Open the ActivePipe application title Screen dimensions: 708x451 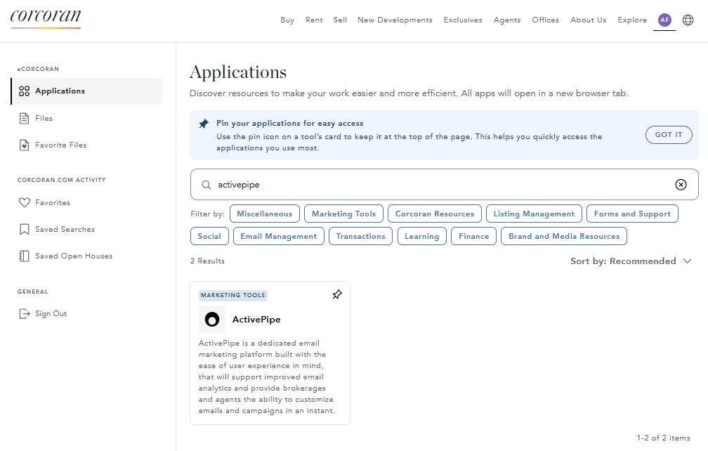(256, 319)
